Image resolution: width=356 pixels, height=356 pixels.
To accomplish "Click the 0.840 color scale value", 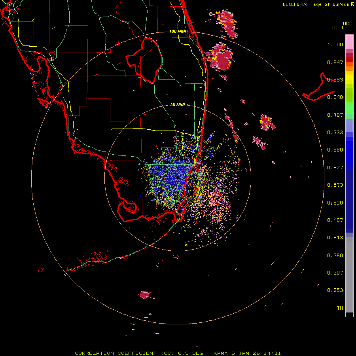I will (335, 97).
